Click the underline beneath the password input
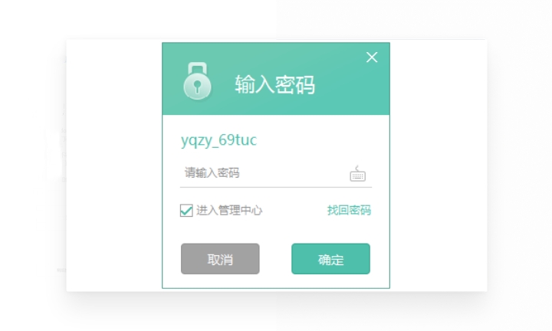This screenshot has width=552, height=331. [276, 187]
